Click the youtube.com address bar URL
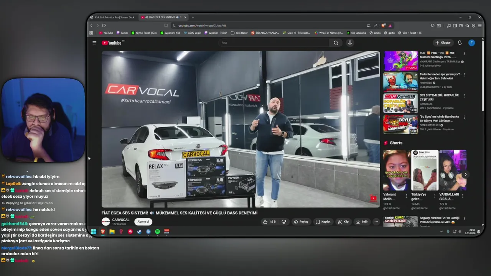Viewport: 491px width, 276px height. point(202,26)
